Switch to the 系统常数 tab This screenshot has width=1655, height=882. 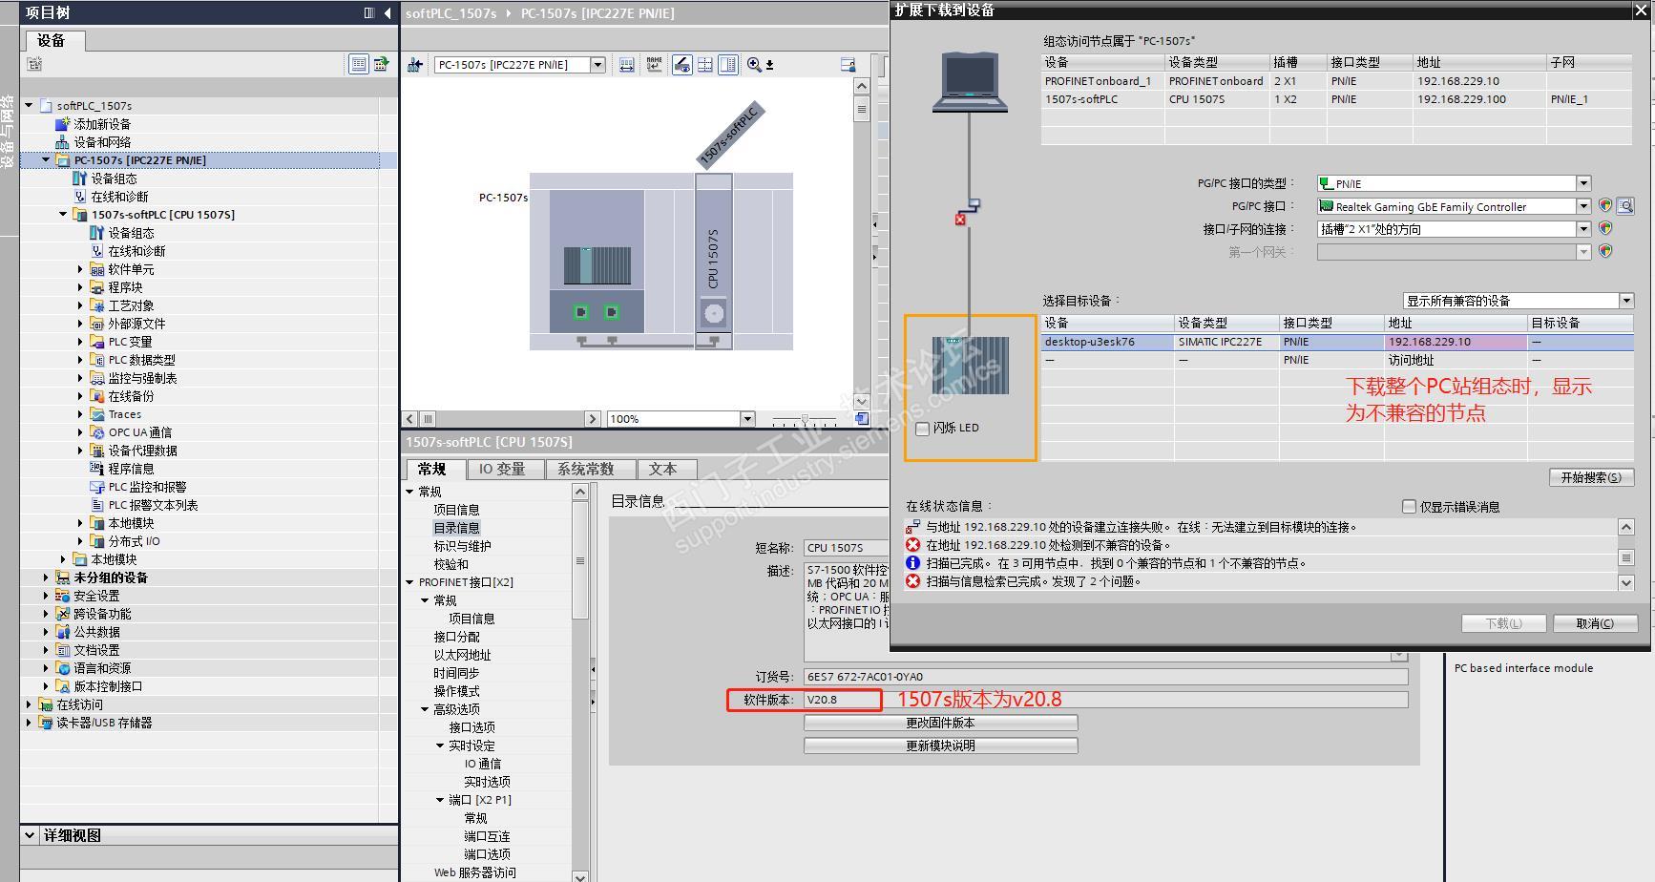click(586, 470)
